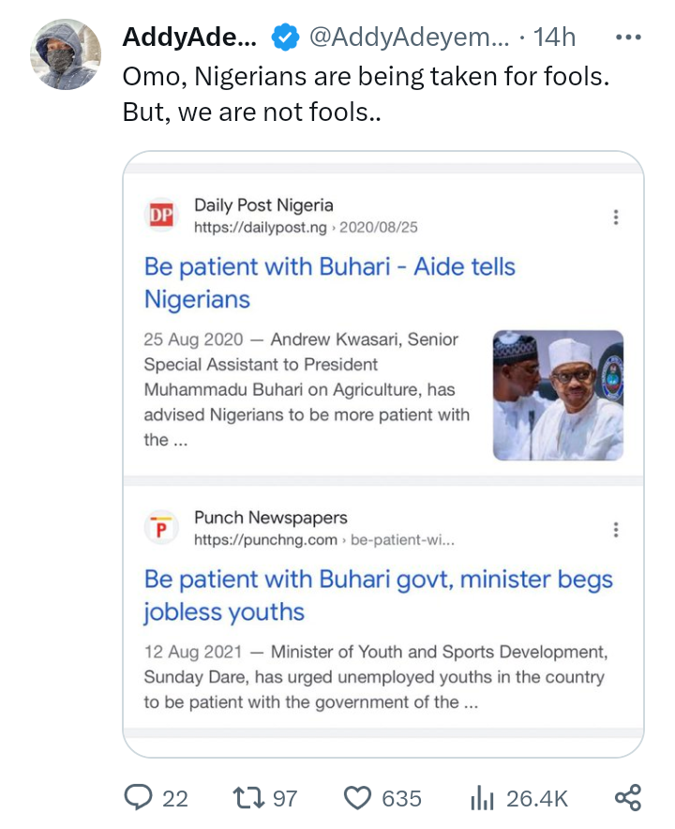Click the tweet text 'Omo, Nigerians are being taken'
675x829 pixels.
point(366,77)
